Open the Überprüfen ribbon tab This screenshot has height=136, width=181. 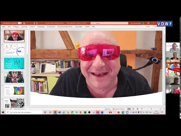coord(79,27)
